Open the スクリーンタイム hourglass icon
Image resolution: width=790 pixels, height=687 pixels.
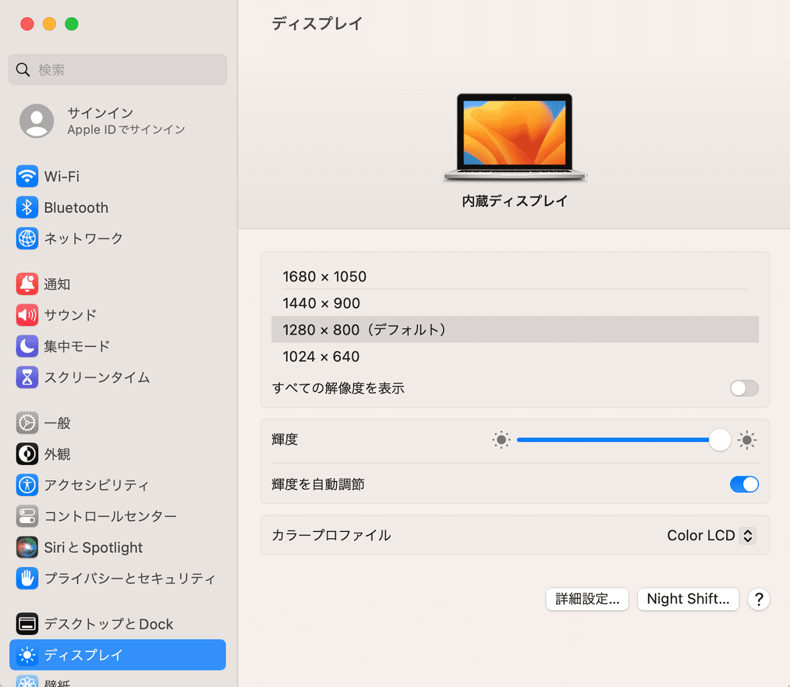click(27, 377)
